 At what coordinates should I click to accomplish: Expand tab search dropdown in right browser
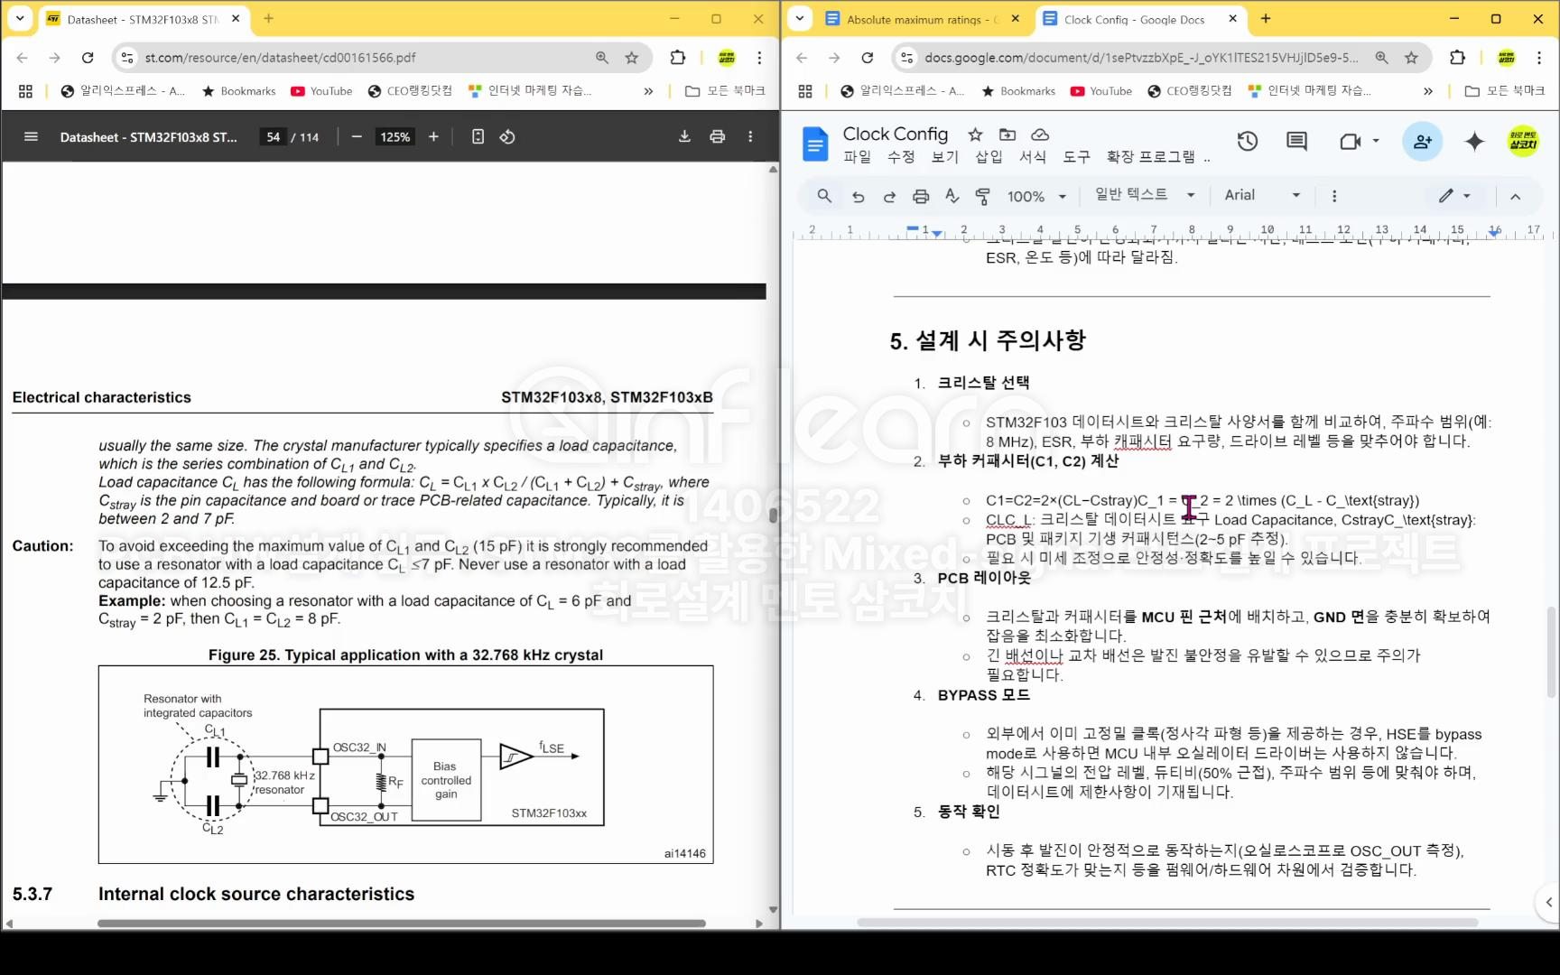tap(799, 18)
